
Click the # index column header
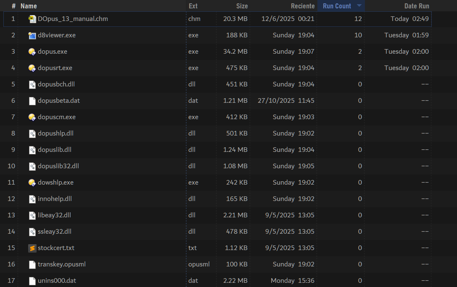pyautogui.click(x=13, y=6)
